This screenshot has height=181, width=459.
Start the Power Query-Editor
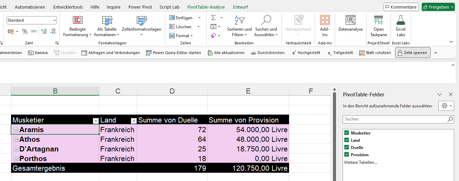[173, 53]
